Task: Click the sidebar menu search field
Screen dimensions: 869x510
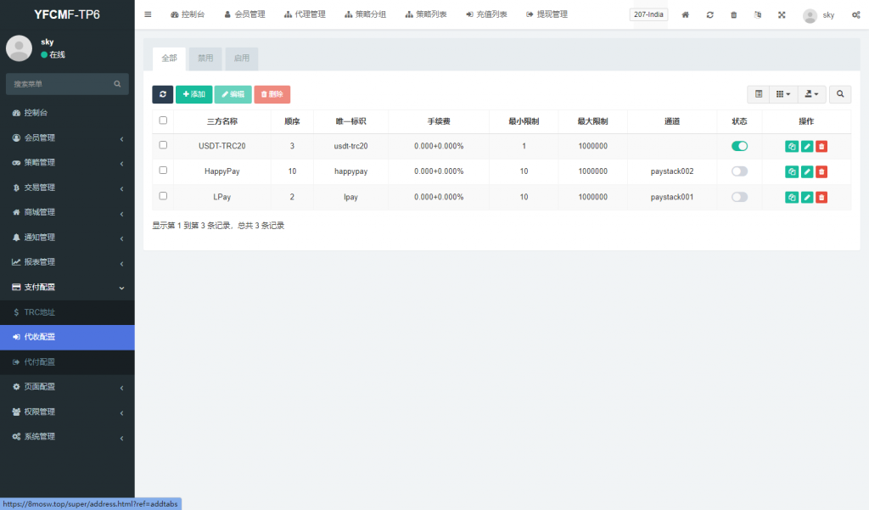Action: (x=61, y=84)
